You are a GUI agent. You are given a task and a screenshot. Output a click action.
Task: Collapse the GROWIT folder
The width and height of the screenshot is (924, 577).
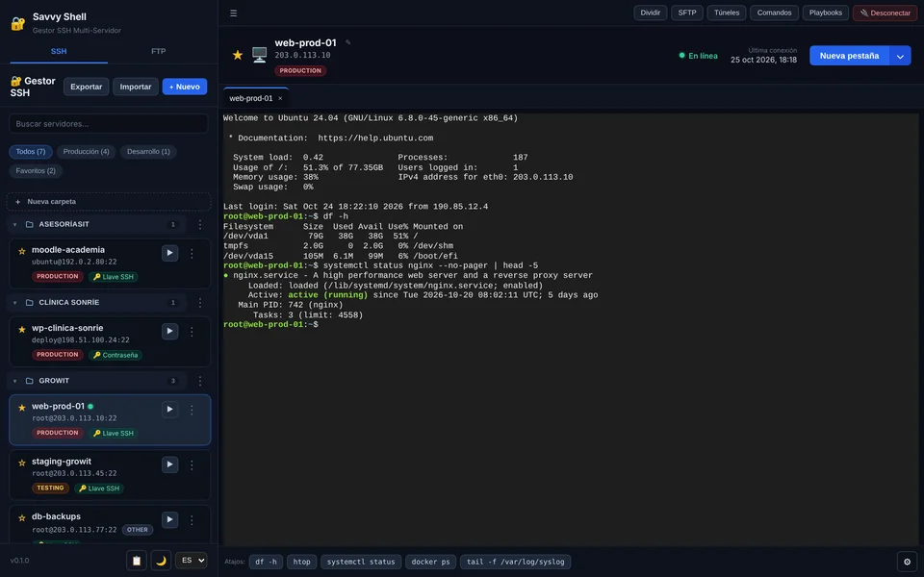(x=14, y=381)
